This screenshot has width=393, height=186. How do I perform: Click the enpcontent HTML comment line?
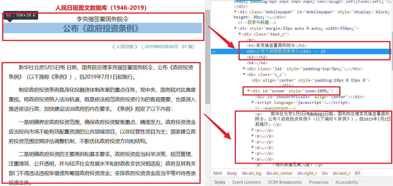pos(275,108)
